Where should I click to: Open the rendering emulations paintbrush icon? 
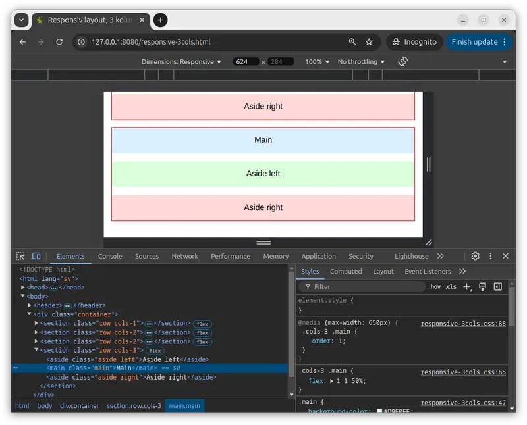[x=483, y=287]
